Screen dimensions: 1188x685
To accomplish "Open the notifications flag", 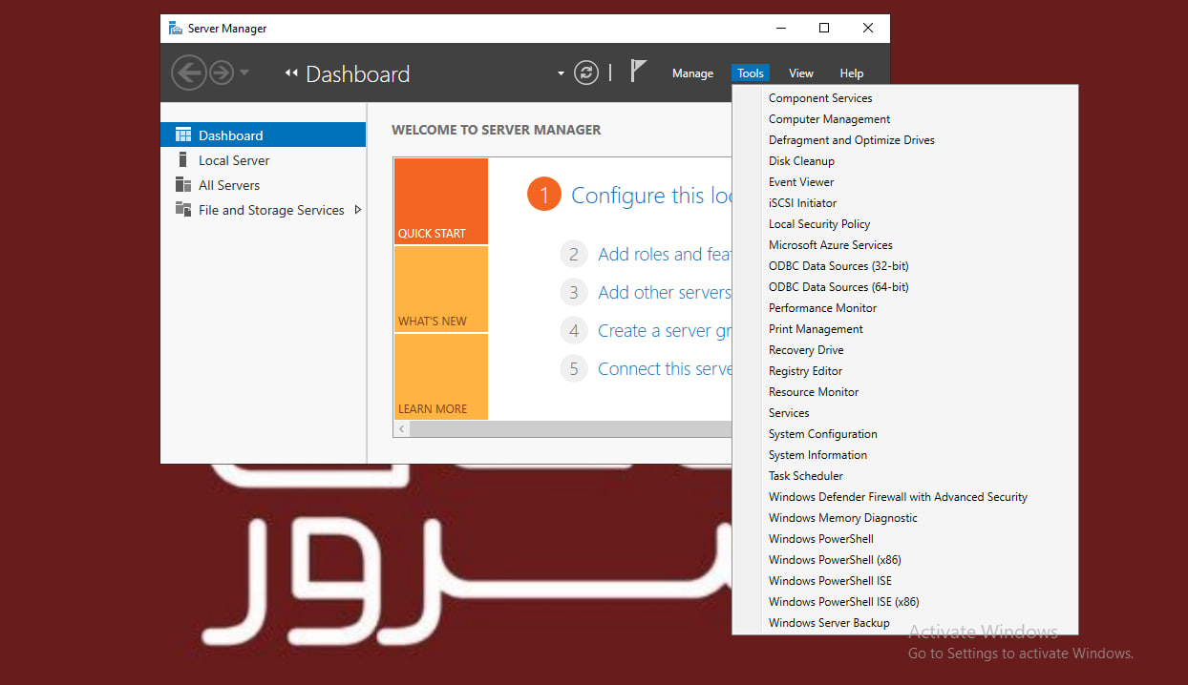I will [639, 71].
